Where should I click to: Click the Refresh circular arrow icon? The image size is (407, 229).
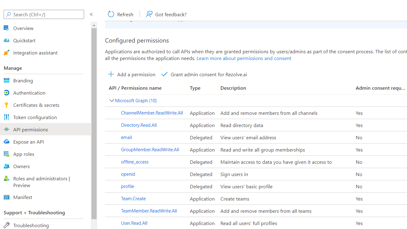pos(111,14)
